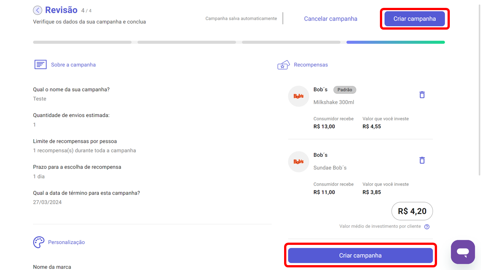Click Bob's logo on Sundae reward
The image size is (481, 270).
click(298, 162)
